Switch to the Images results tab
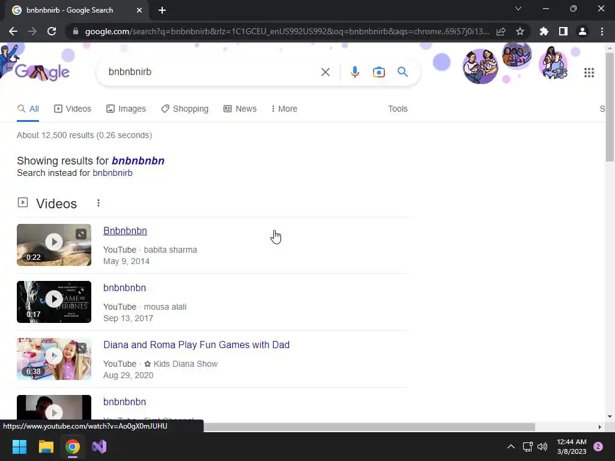Viewport: 615px width, 461px height. [126, 109]
